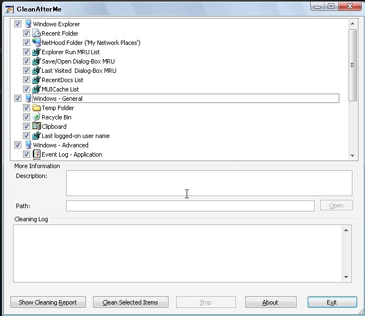Toggle the RecentDocs List checkbox

point(26,80)
